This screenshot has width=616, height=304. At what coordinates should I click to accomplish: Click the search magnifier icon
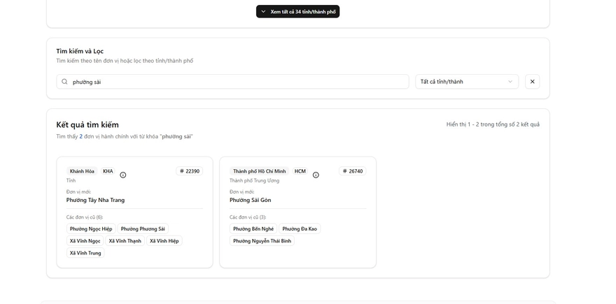click(65, 82)
